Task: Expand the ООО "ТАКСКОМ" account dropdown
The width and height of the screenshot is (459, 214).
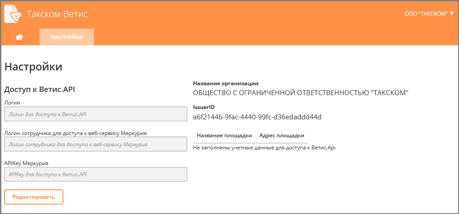Action: click(429, 13)
